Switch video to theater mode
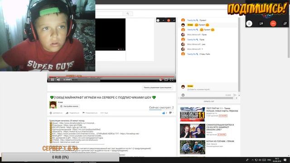 tap(166, 80)
